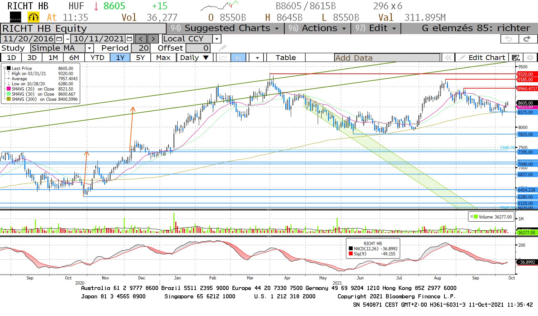Collapse the toolbar with double chevron
The width and height of the screenshot is (538, 316).
[x=448, y=58]
